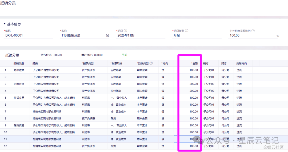Click 存货交易 type cell in row 5

coord(19,98)
